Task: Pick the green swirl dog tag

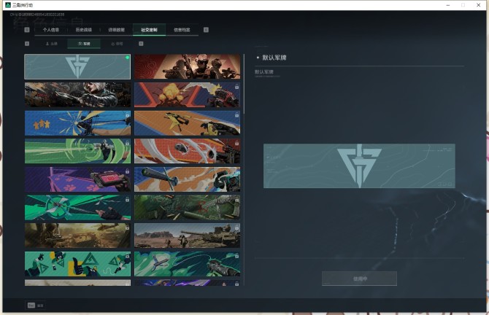Action: (77, 151)
